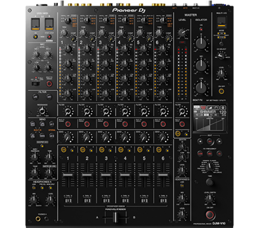Click the crossfader handle

click(x=116, y=217)
